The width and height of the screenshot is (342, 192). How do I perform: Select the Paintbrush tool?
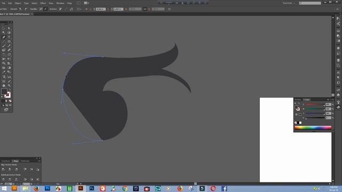click(4, 46)
